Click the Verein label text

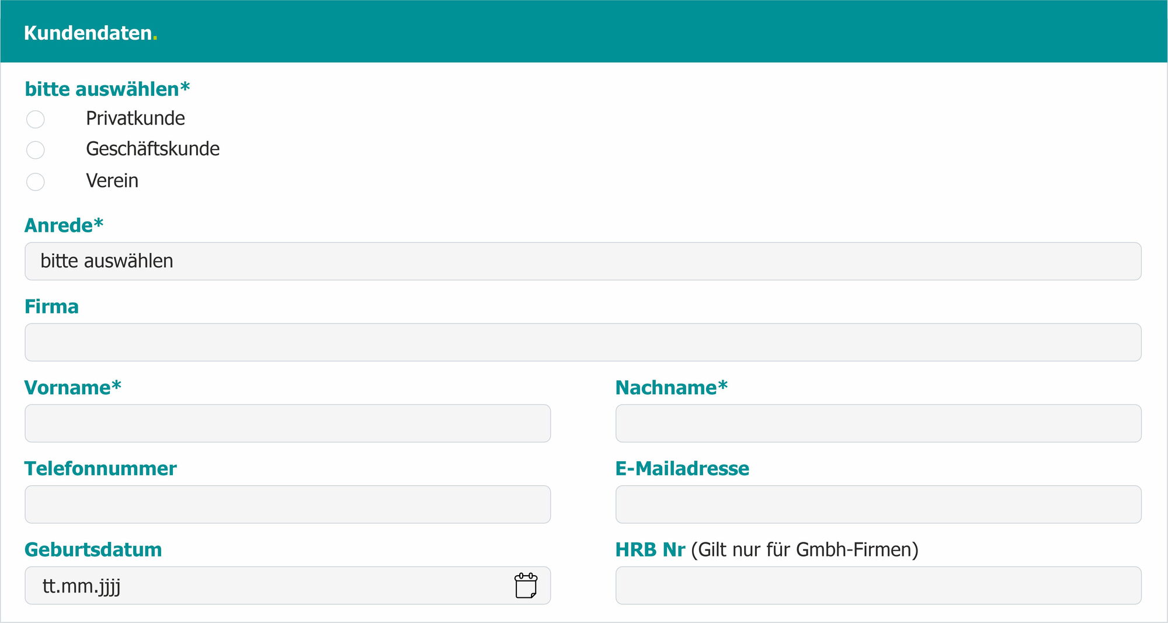click(112, 181)
